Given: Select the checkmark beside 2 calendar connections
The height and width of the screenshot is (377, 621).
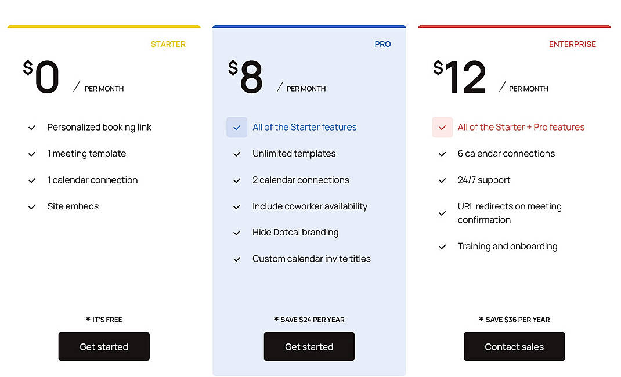Looking at the screenshot, I should pos(237,180).
